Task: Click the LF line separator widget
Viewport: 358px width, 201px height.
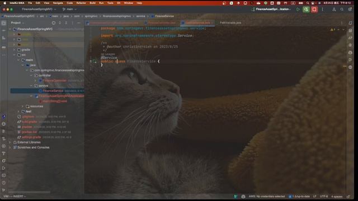Action: 314,197
